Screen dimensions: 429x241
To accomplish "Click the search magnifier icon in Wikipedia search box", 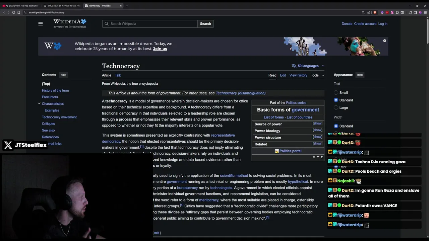I will [107, 24].
